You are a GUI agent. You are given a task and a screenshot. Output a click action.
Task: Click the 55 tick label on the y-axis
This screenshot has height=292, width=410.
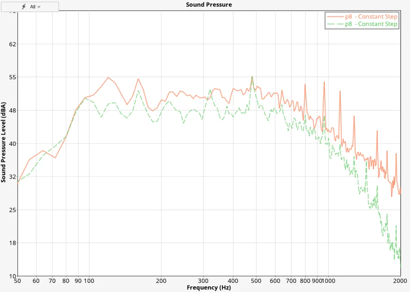(x=12, y=77)
